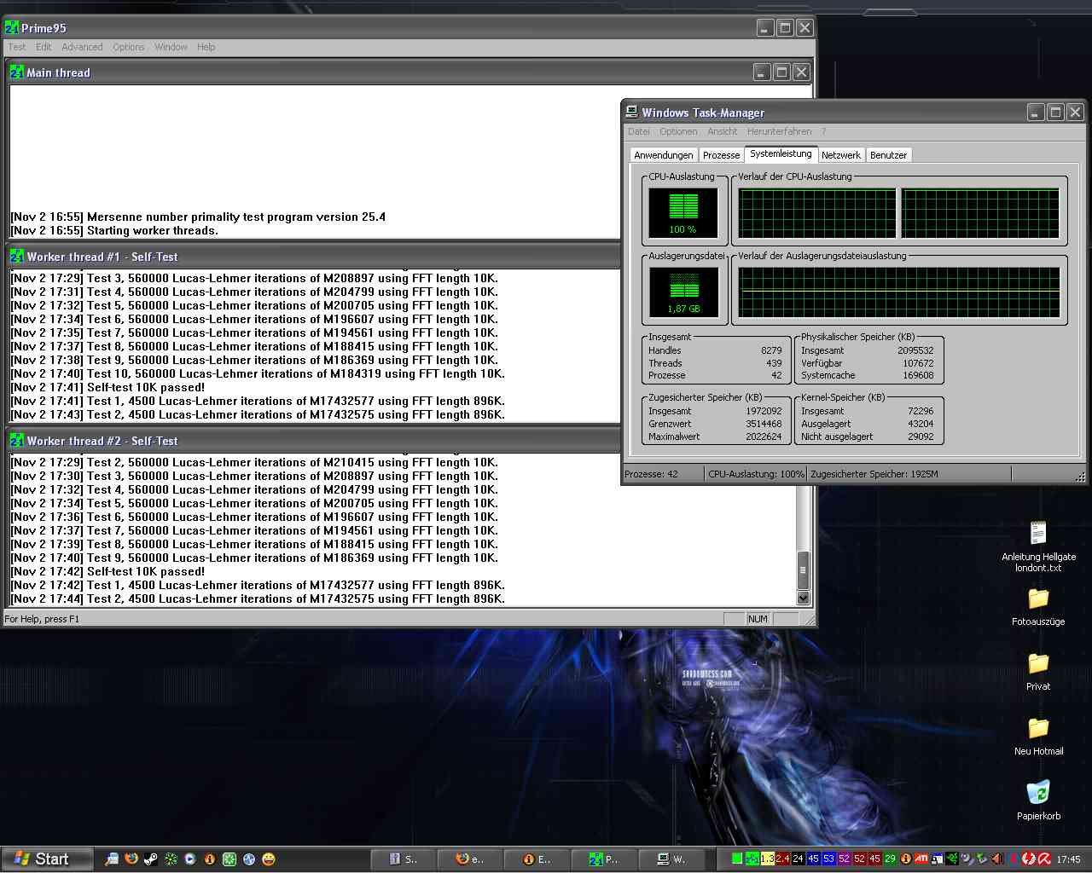The height and width of the screenshot is (873, 1092).
Task: Click the taskbar button labeled E..
Action: pos(537,859)
